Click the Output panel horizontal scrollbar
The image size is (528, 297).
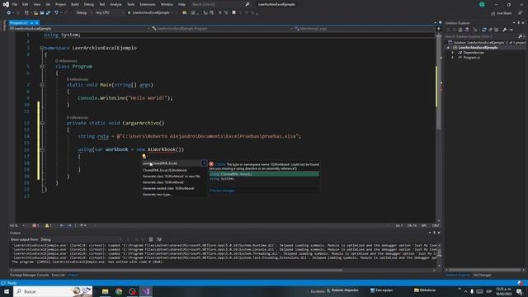[178, 270]
